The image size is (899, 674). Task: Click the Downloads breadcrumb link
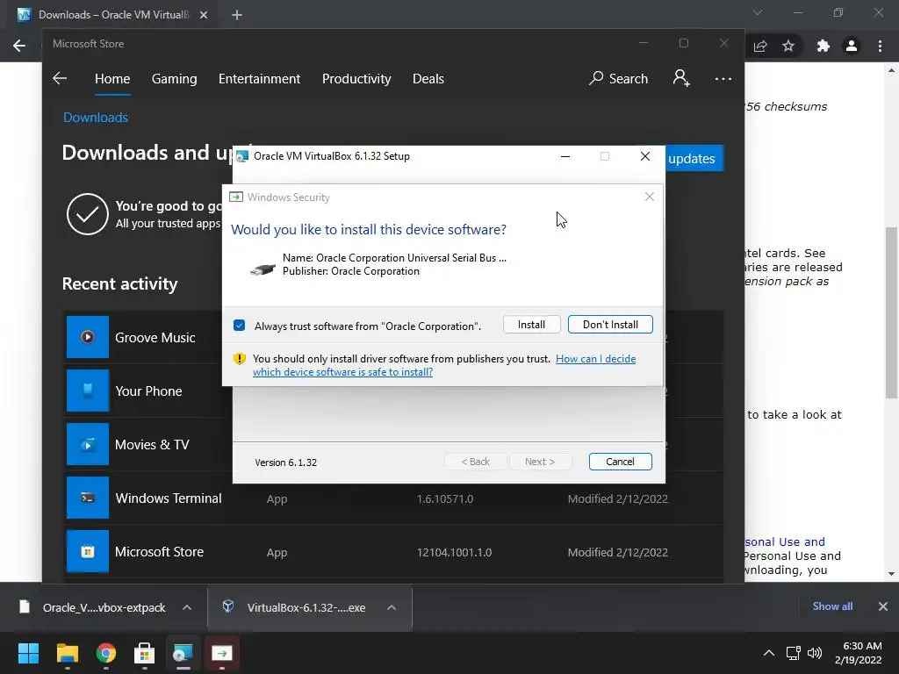point(96,118)
